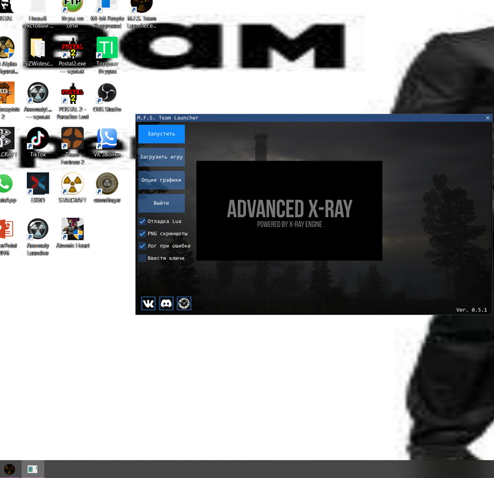Uncheck the PNG скриншоты option

point(142,233)
